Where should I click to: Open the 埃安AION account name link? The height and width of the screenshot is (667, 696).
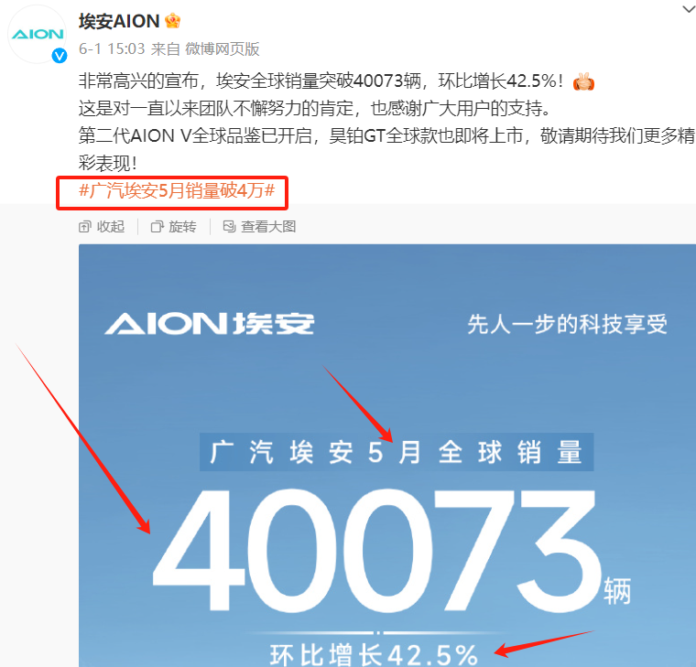(119, 21)
